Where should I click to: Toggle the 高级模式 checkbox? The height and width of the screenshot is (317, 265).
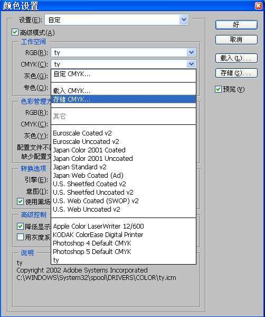15,32
